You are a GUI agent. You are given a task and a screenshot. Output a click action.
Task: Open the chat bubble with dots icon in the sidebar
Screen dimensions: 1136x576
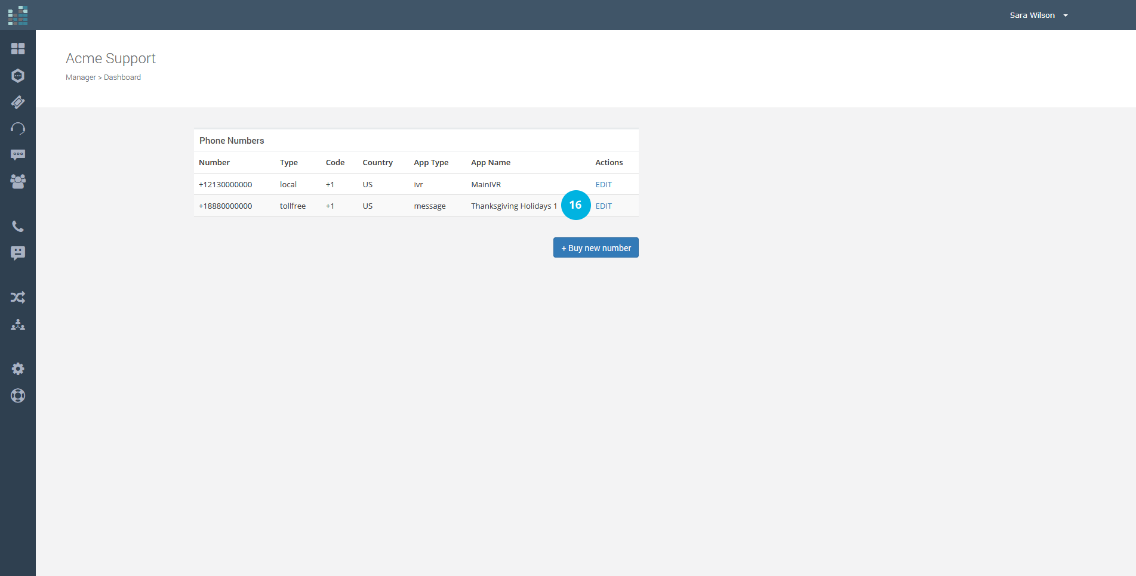pyautogui.click(x=18, y=155)
